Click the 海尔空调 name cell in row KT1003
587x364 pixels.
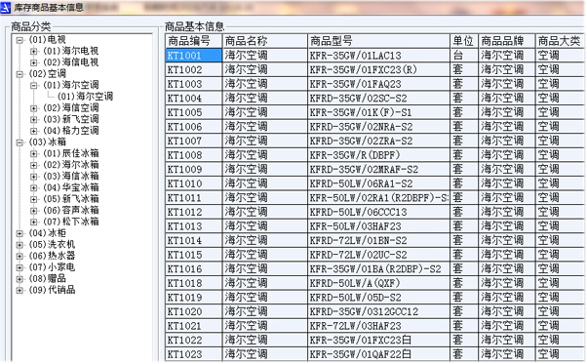264,84
